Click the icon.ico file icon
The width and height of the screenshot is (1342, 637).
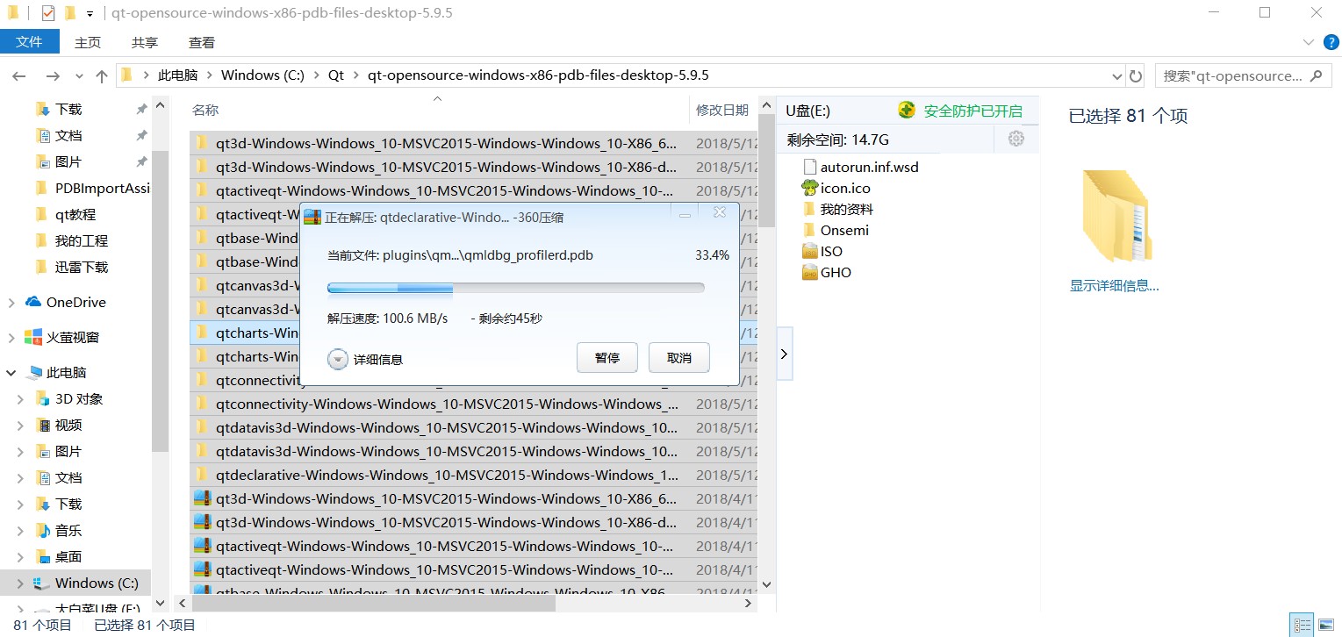click(x=810, y=188)
